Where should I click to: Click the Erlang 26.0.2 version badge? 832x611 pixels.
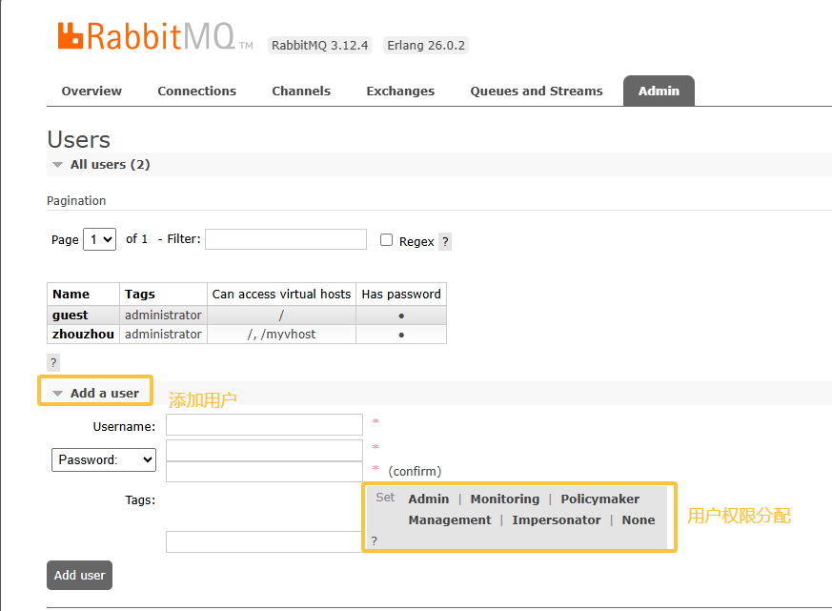(426, 46)
